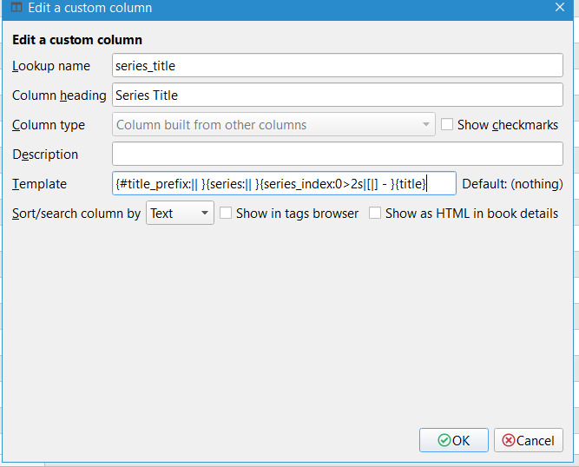Enable the Show checkmarks checkbox
This screenshot has height=467, width=579.
[447, 124]
